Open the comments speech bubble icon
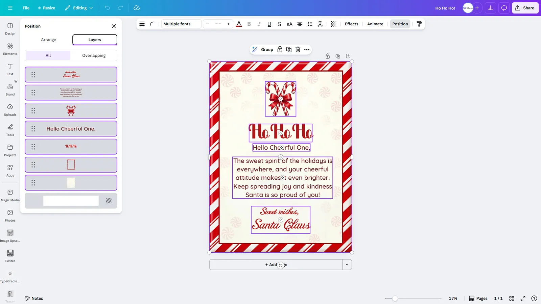 click(504, 8)
